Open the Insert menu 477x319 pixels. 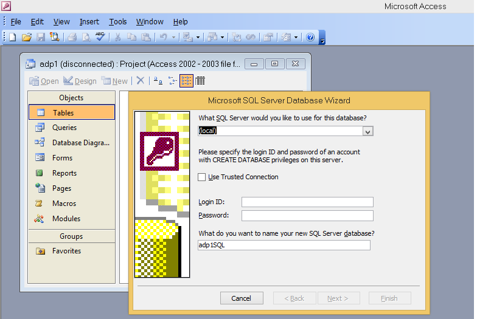tap(89, 22)
